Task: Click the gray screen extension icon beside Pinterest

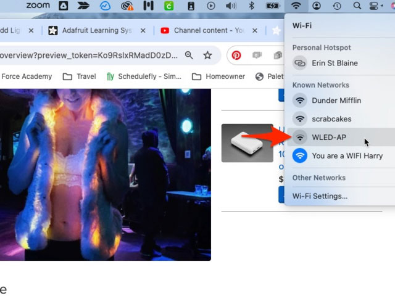Action: click(x=257, y=55)
